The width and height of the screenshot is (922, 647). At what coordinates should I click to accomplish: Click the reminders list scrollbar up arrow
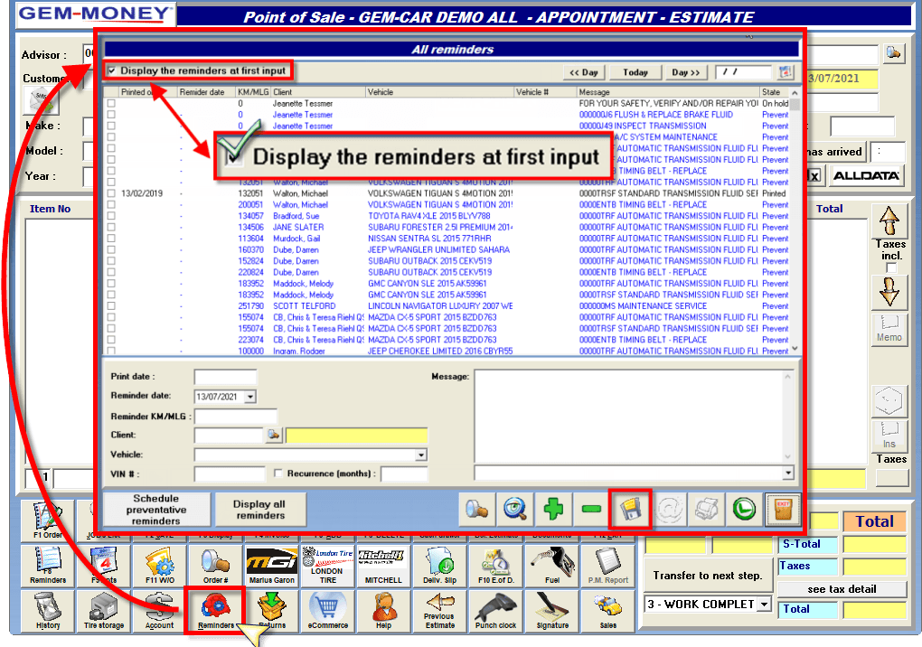[x=795, y=93]
